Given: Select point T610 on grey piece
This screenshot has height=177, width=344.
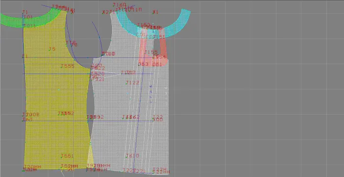Looking at the screenshot, I should [x=133, y=156].
